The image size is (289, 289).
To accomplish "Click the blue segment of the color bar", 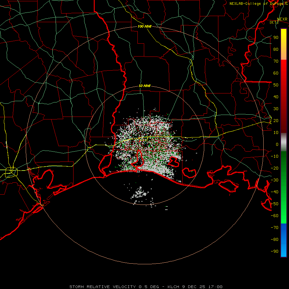I will click(284, 240).
